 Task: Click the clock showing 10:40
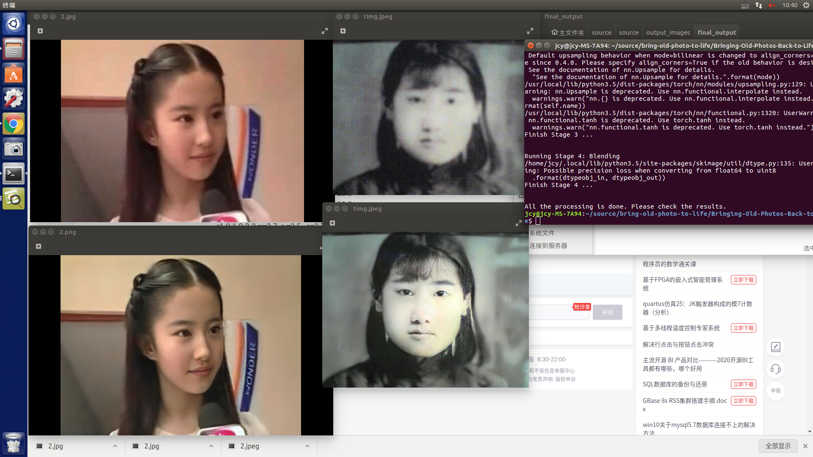[x=790, y=5]
